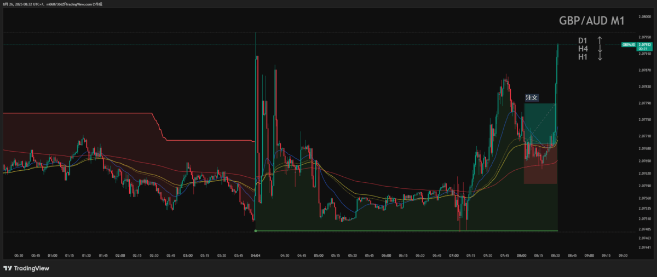The image size is (657, 277).
Task: Select the 注文 order label
Action: coord(532,97)
